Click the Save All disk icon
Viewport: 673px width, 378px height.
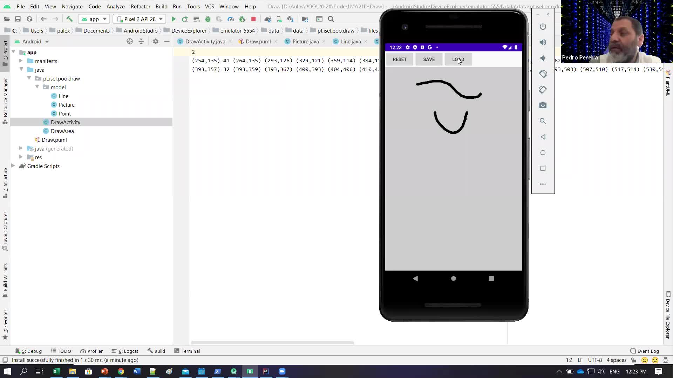tap(18, 19)
